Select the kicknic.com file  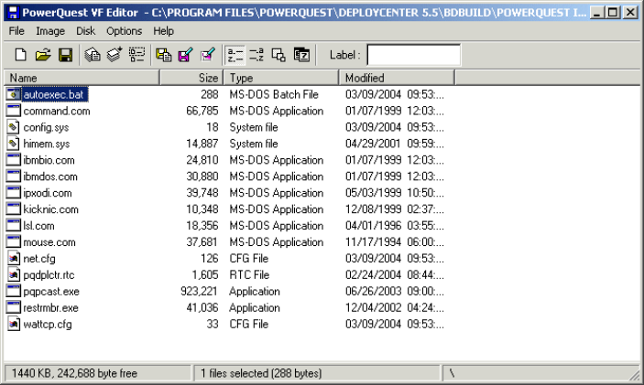point(50,209)
